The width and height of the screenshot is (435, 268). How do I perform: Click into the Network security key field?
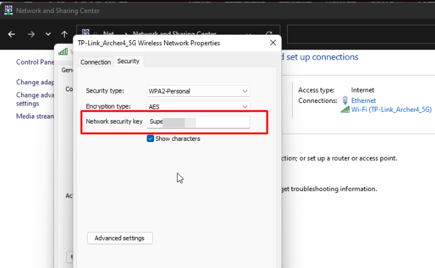point(198,122)
